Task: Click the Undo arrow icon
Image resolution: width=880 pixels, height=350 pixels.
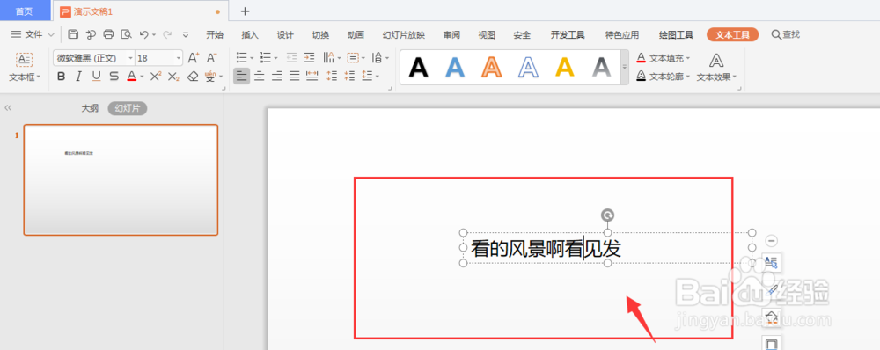Action: pyautogui.click(x=144, y=35)
